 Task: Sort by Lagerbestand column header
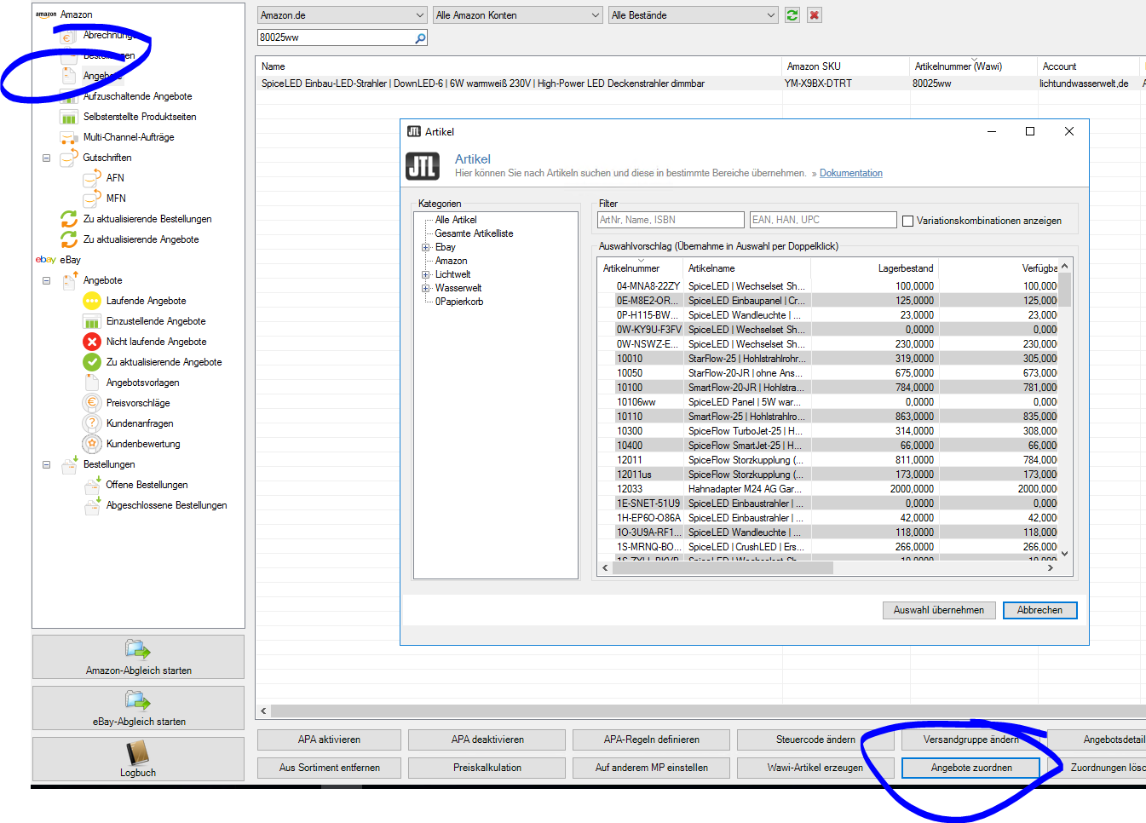906,268
